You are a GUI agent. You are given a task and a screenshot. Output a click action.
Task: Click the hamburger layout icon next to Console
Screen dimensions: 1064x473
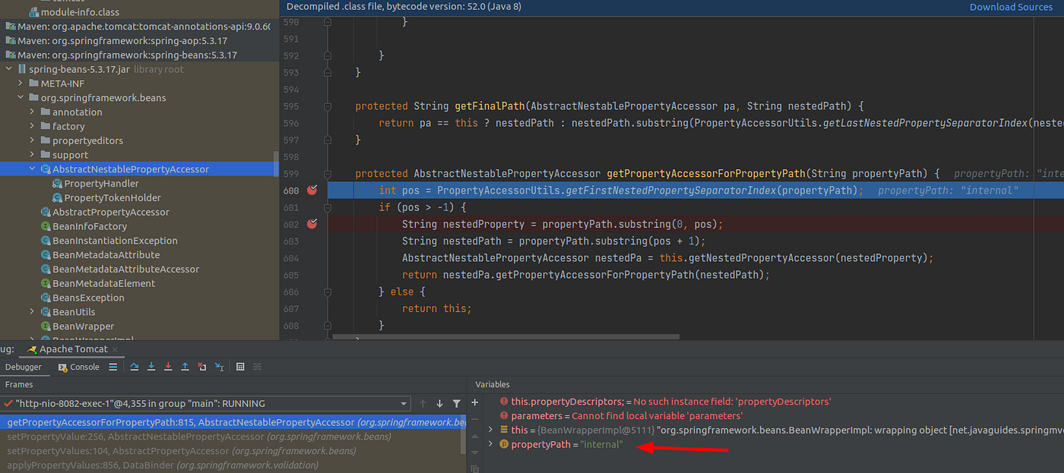pos(112,367)
